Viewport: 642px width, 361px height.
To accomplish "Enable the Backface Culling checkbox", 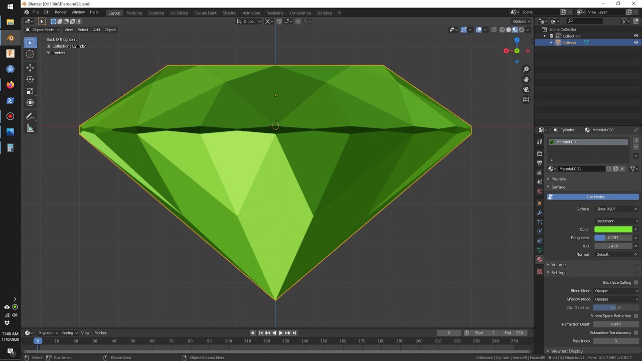I will click(636, 282).
